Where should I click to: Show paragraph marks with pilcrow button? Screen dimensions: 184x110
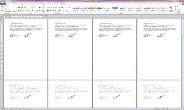[69, 8]
